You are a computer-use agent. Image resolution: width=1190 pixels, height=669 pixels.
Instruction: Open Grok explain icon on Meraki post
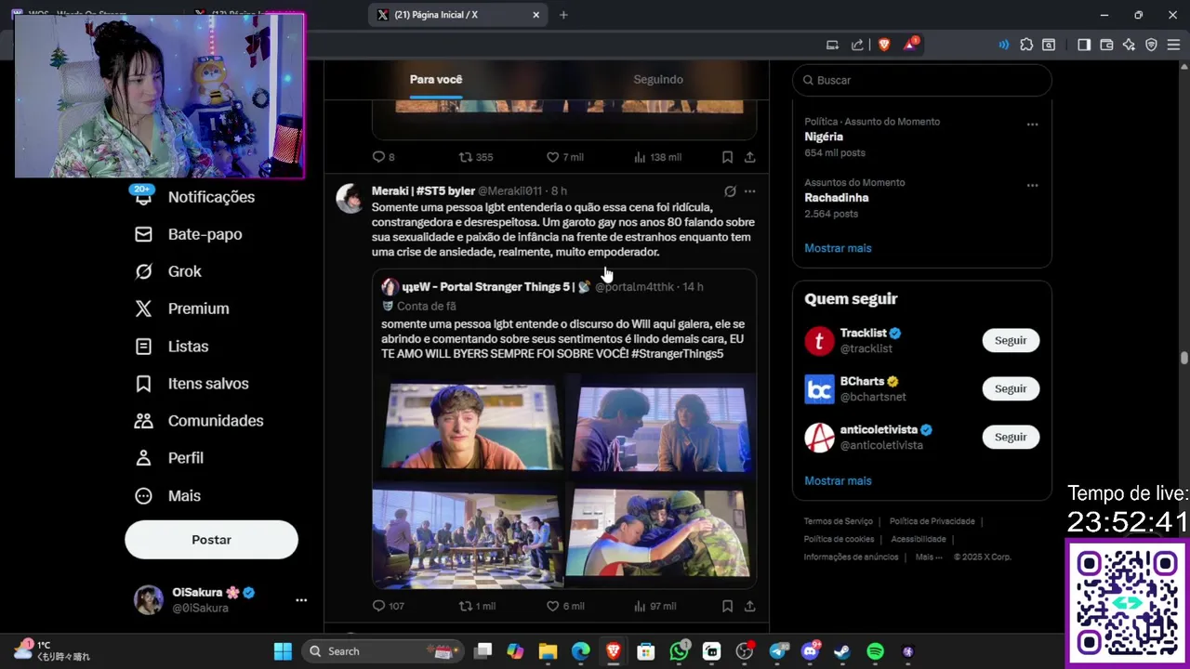(730, 191)
